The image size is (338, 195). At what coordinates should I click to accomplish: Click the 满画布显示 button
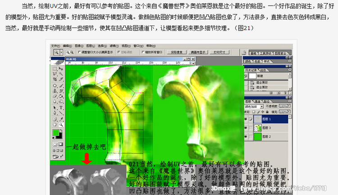click(198, 52)
